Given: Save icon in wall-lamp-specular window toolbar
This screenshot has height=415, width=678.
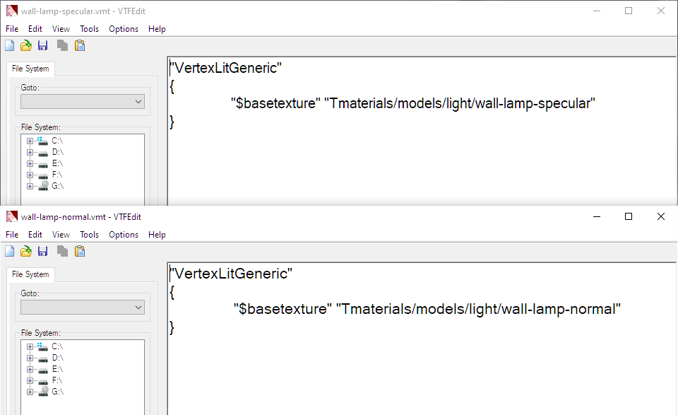Looking at the screenshot, I should click(x=42, y=45).
